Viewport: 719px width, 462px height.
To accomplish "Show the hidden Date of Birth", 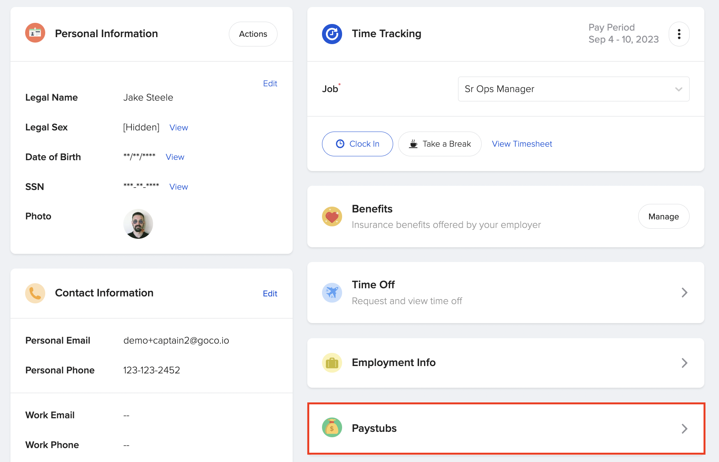I will [175, 157].
